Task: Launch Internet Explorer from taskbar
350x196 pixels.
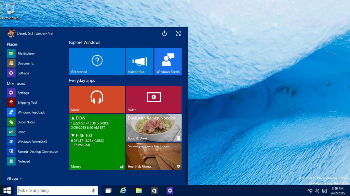Action: (x=123, y=191)
